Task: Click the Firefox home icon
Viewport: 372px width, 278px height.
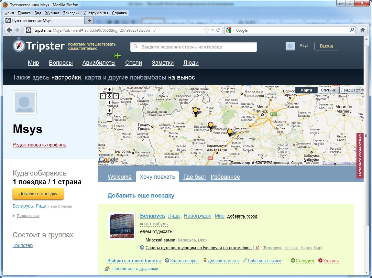Action: [363, 30]
